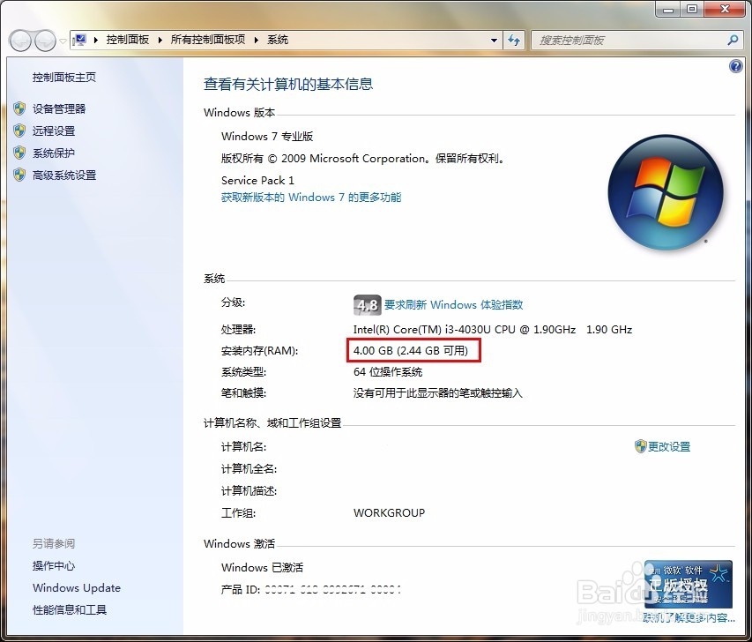The height and width of the screenshot is (642, 752).
Task: Click the refresh button beside address bar
Action: point(514,41)
